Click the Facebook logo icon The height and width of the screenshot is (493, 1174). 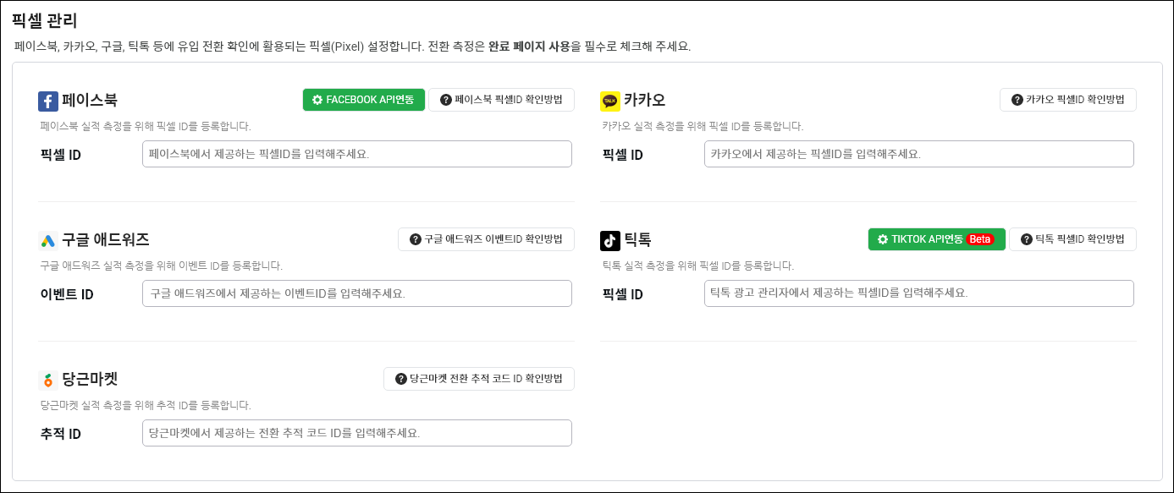pyautogui.click(x=48, y=101)
